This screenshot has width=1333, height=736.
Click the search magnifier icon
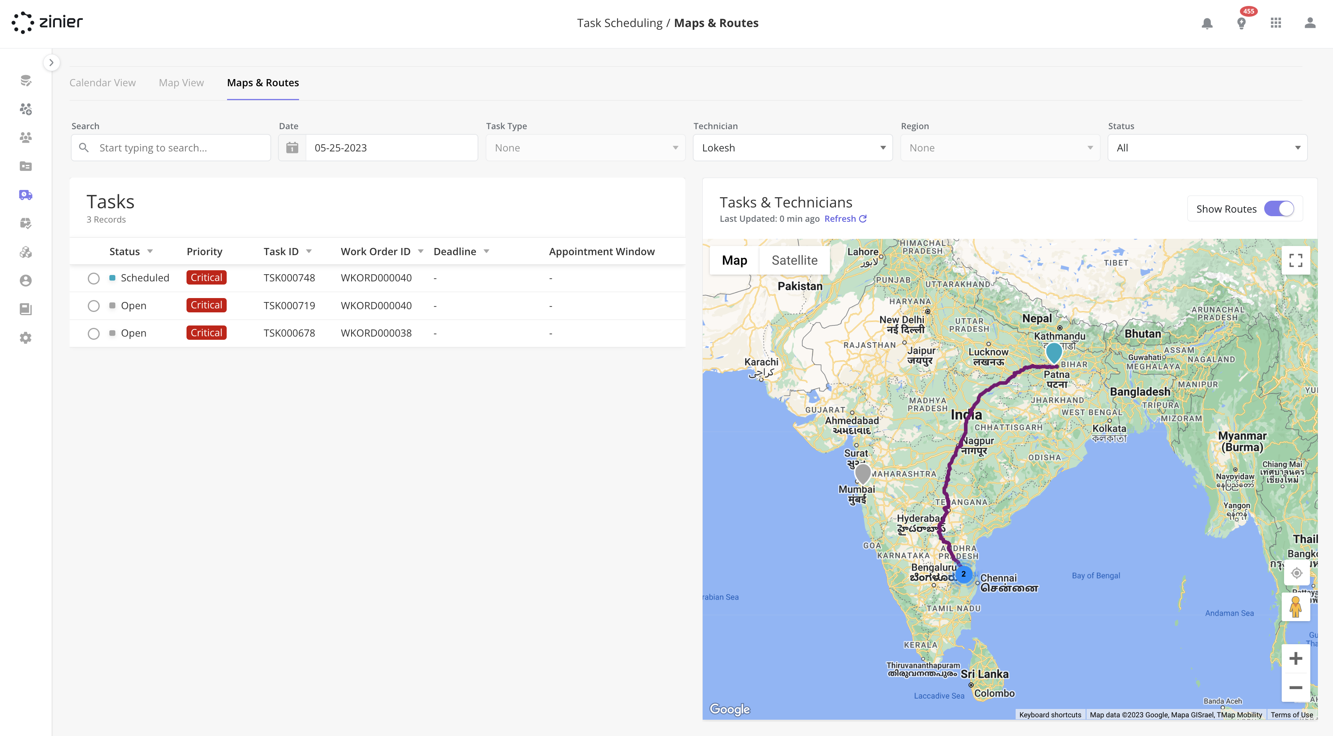(84, 148)
